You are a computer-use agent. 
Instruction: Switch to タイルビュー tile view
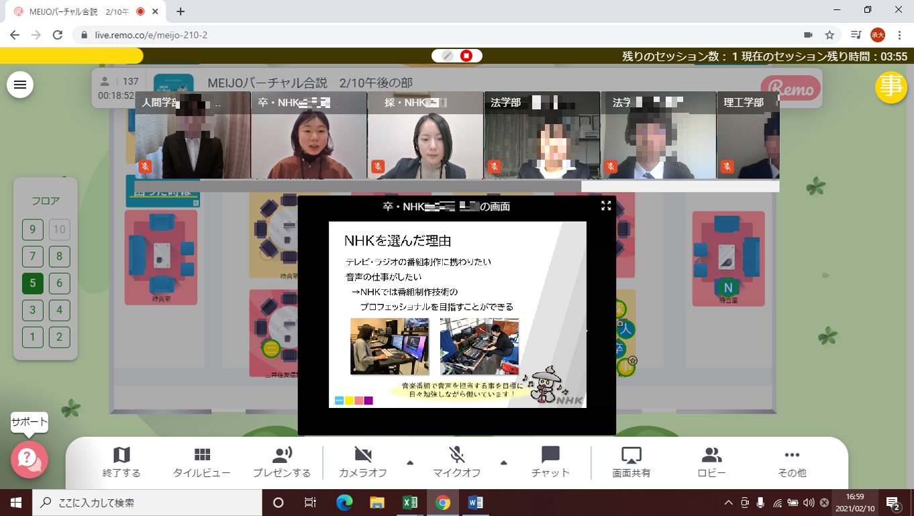point(202,462)
